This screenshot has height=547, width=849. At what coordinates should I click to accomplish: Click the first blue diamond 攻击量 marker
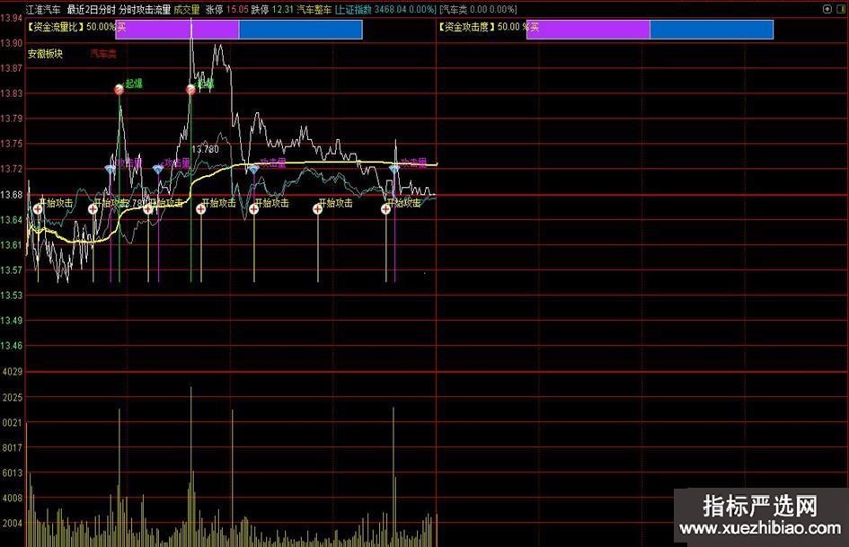point(111,169)
